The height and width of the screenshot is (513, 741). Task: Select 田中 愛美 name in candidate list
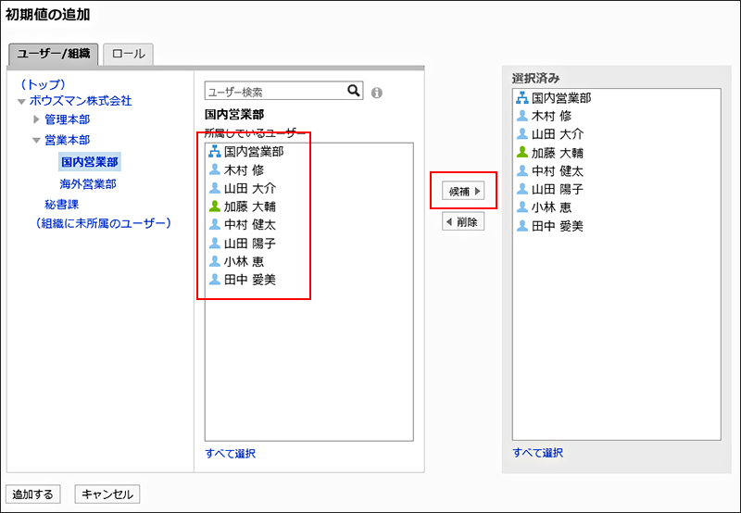click(x=250, y=280)
